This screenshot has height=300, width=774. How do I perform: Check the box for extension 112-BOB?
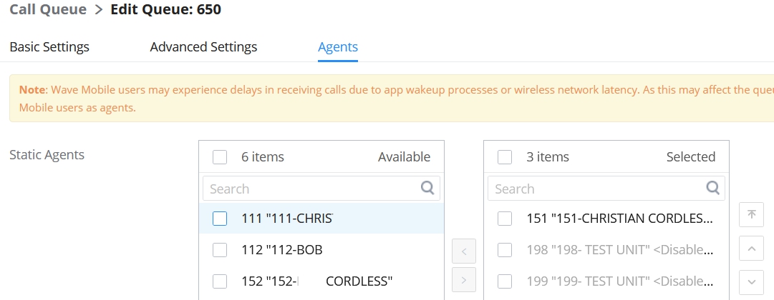(x=220, y=250)
